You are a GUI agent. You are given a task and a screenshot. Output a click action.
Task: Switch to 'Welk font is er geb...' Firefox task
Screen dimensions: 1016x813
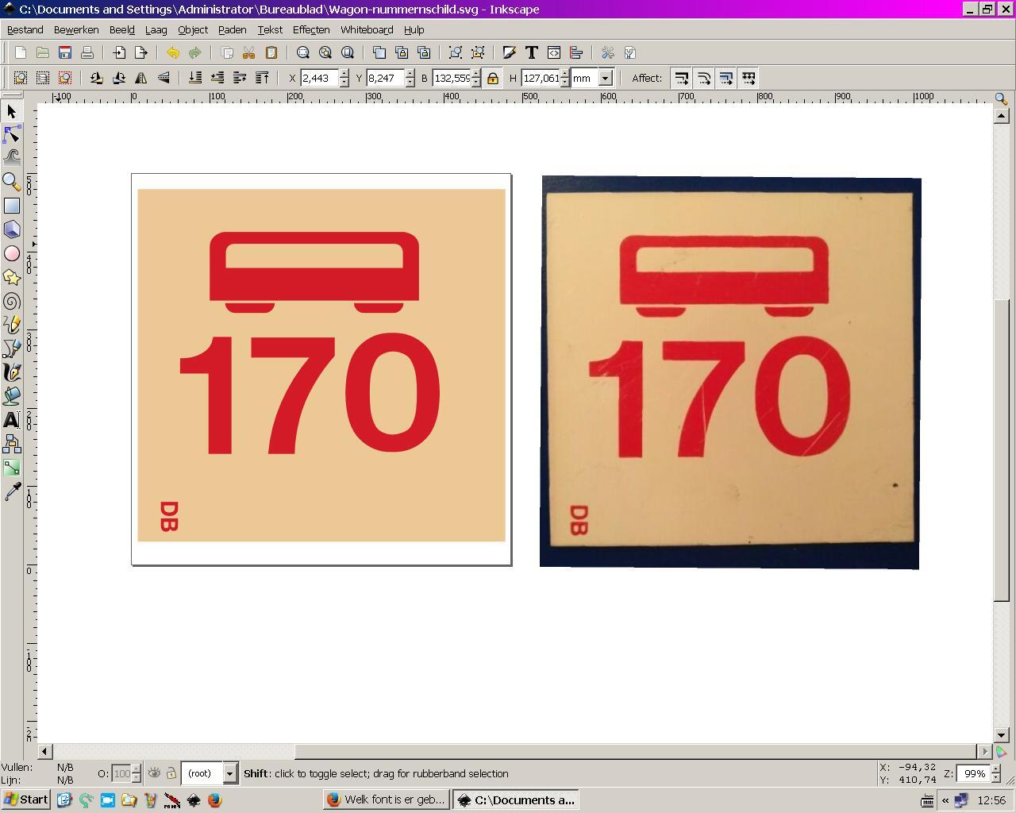387,800
